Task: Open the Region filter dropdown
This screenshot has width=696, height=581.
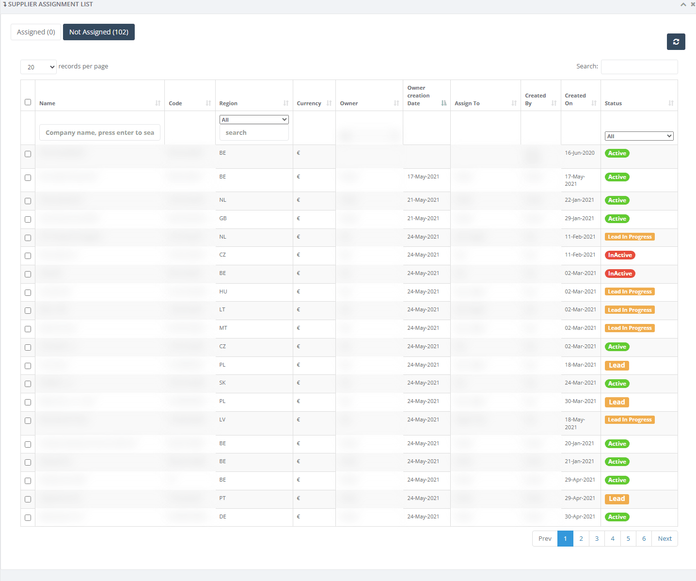Action: tap(254, 120)
